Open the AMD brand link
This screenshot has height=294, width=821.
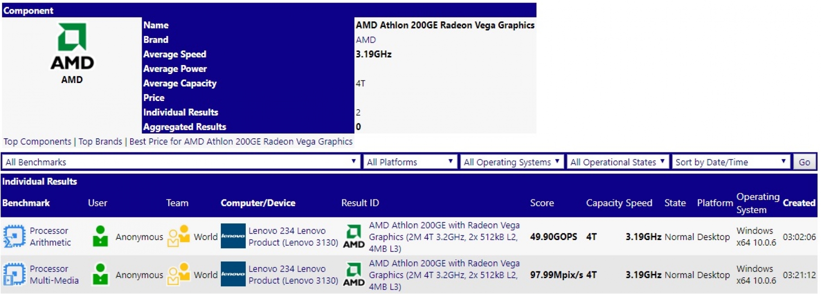366,40
